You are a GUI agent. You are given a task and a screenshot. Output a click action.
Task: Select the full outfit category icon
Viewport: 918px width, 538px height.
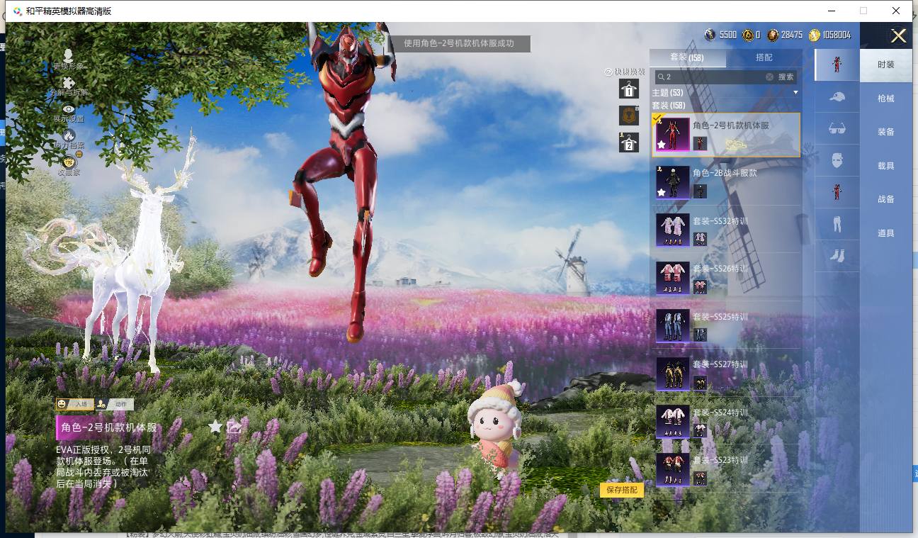[x=837, y=65]
